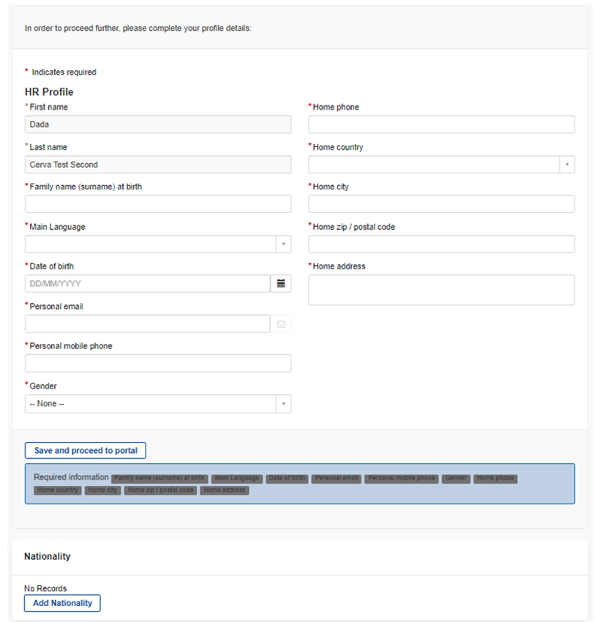This screenshot has height=622, width=600.
Task: Select the Gender tag in required information
Action: 456,479
